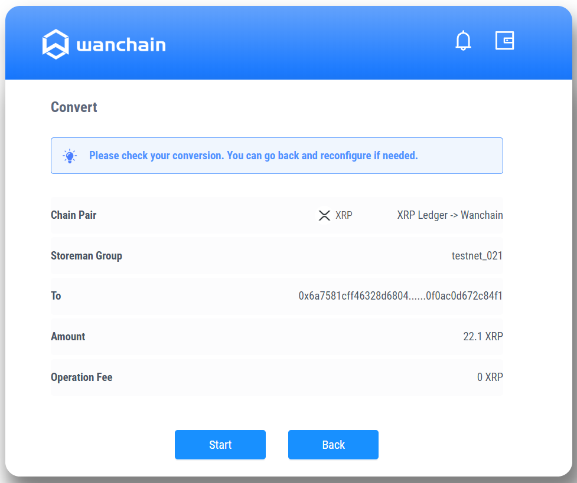This screenshot has width=577, height=483.
Task: Click the lightbulb tip icon
Action: [x=70, y=156]
